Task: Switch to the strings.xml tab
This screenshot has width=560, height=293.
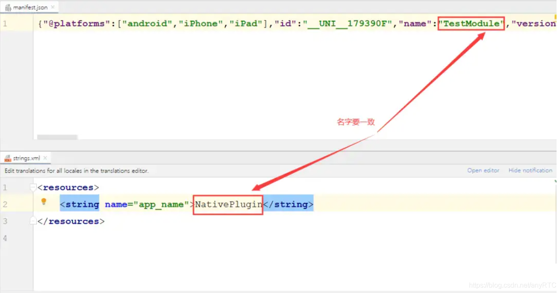Action: [26, 158]
